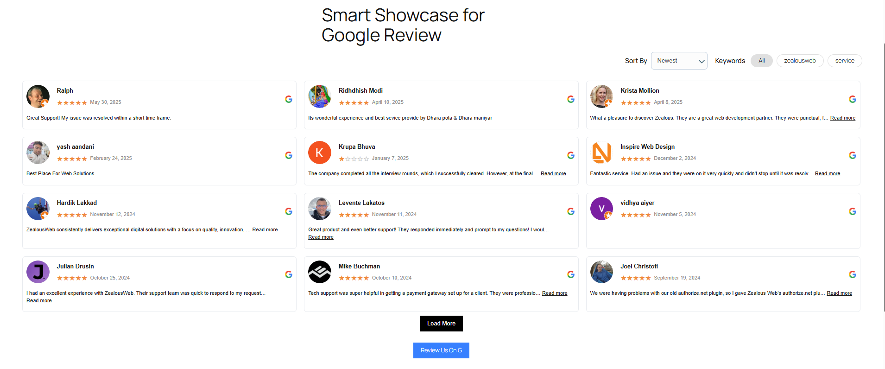Screen dimensions: 885x369
Task: Click the Google icon on Ralph's review
Action: click(x=289, y=99)
